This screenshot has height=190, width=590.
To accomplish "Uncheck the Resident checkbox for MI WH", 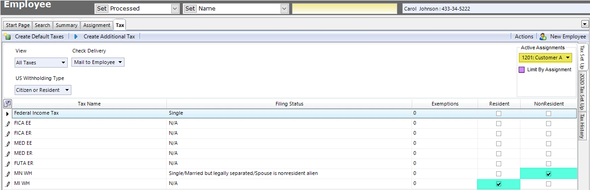I will pyautogui.click(x=498, y=184).
